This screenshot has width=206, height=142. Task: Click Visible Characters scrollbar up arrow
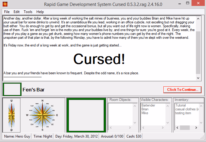click(168, 106)
